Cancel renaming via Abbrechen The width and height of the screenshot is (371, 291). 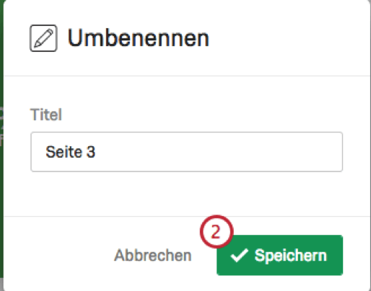[153, 255]
